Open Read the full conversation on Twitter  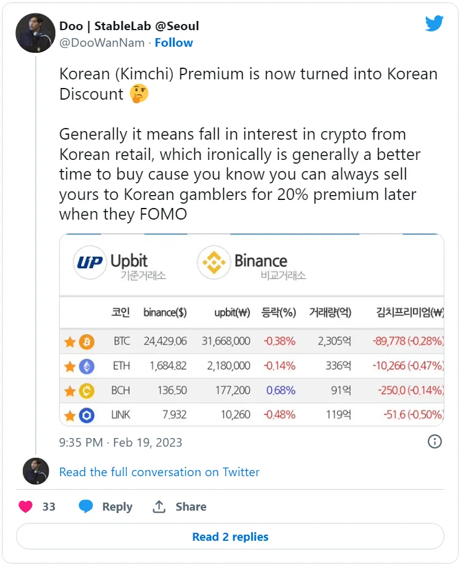159,472
